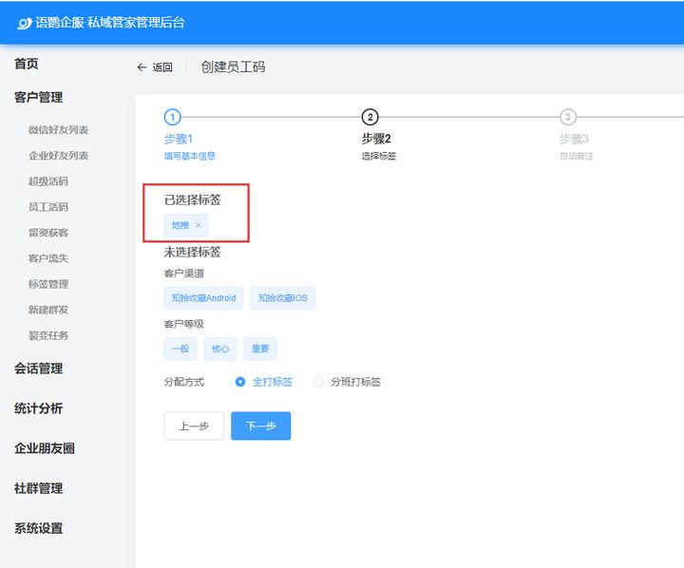Open 首页 from the sidebar

(x=27, y=64)
